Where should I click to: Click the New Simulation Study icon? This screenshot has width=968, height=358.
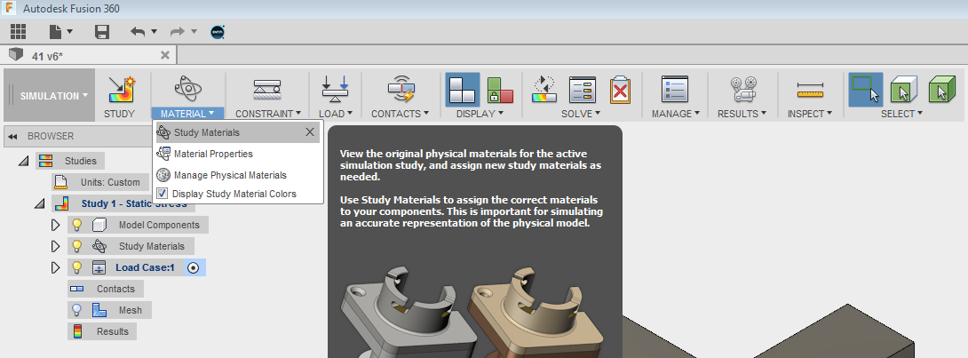click(x=119, y=91)
